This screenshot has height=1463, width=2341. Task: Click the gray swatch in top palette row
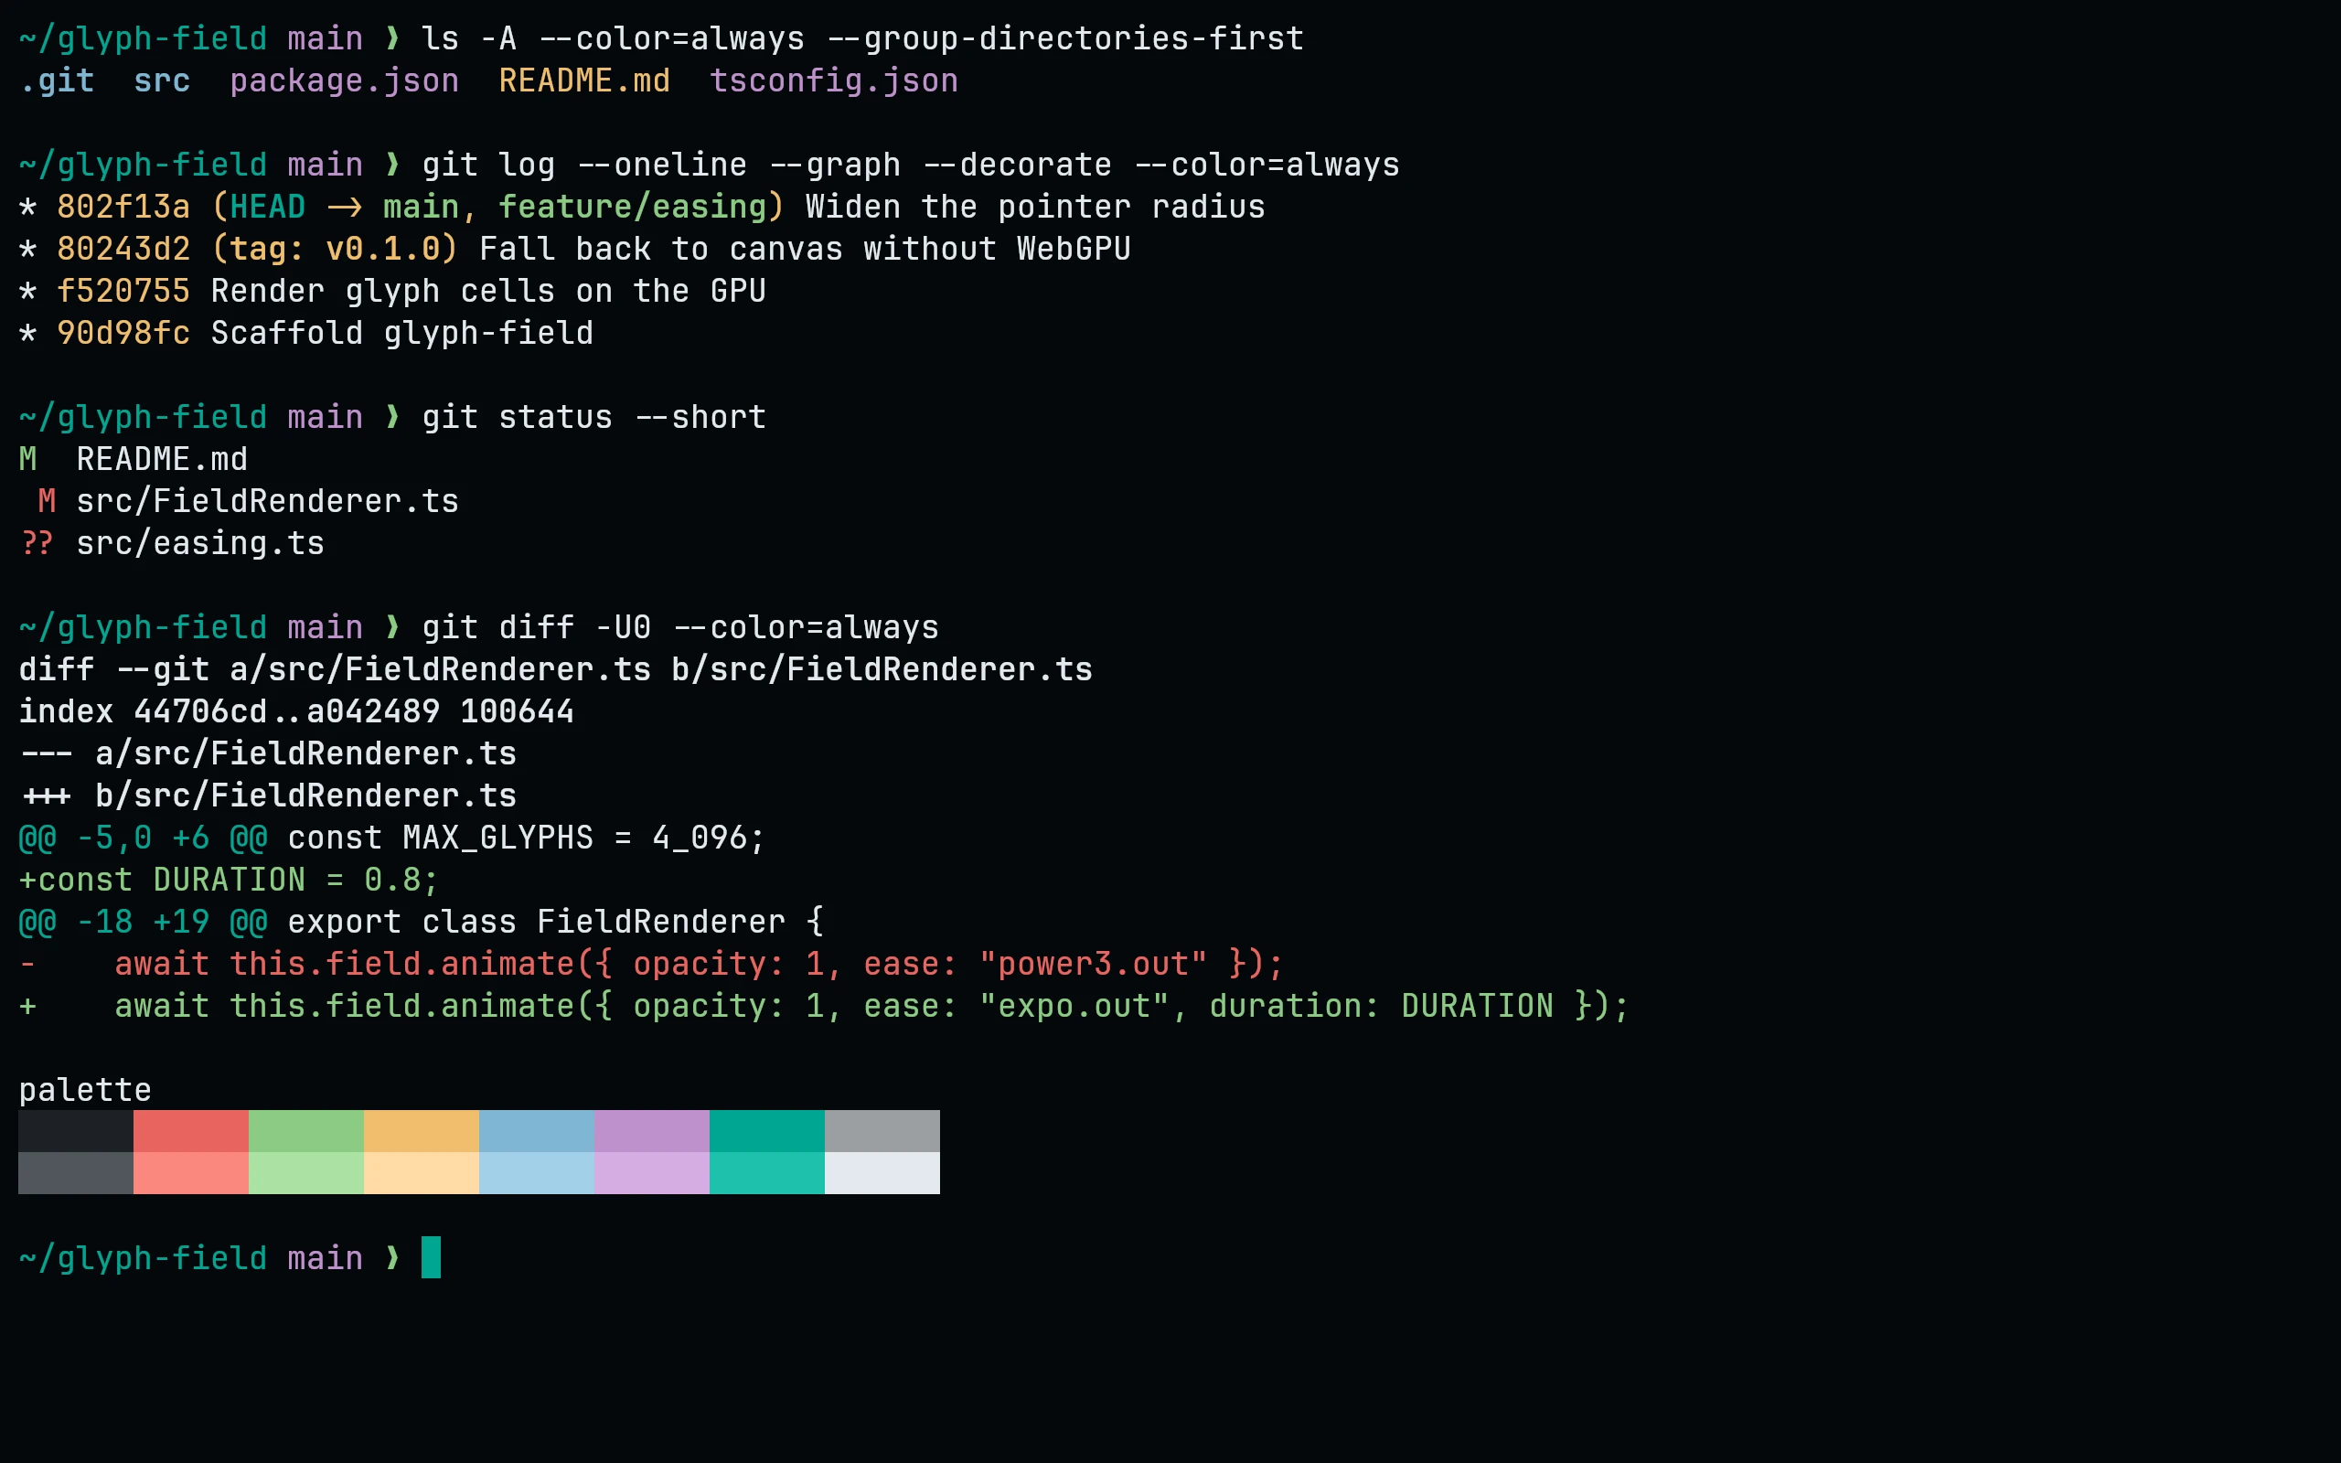[882, 1131]
